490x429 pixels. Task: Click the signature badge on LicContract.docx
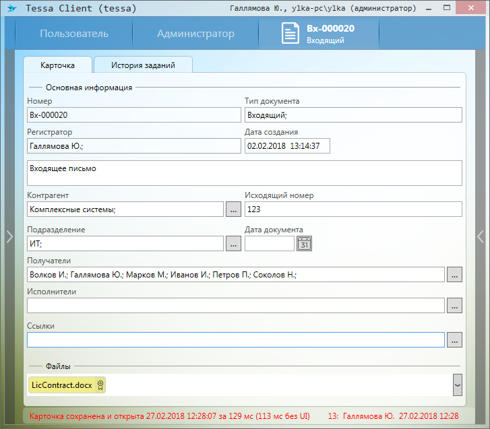pyautogui.click(x=100, y=385)
